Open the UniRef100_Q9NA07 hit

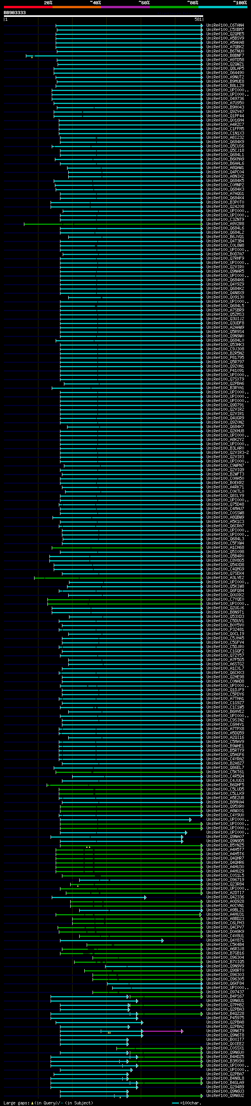pyautogui.click(x=225, y=836)
